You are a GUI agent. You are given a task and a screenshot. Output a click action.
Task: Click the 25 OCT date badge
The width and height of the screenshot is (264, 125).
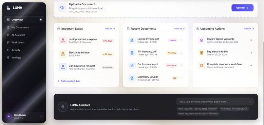tap(63, 54)
